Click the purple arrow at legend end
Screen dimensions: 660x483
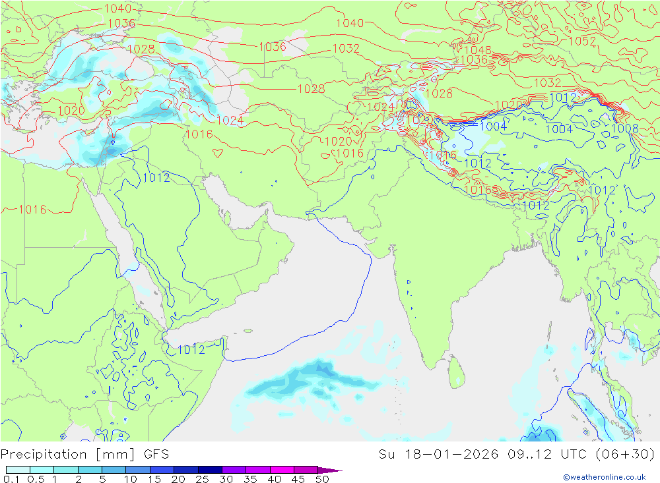tap(330, 470)
